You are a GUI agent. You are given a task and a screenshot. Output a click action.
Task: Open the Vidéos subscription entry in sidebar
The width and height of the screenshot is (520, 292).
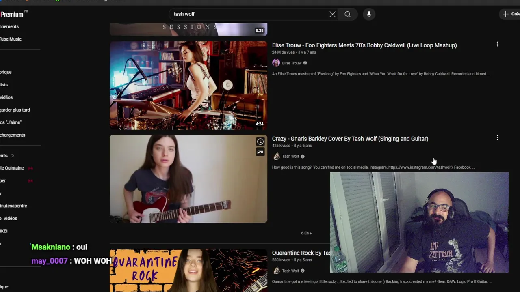point(9,219)
